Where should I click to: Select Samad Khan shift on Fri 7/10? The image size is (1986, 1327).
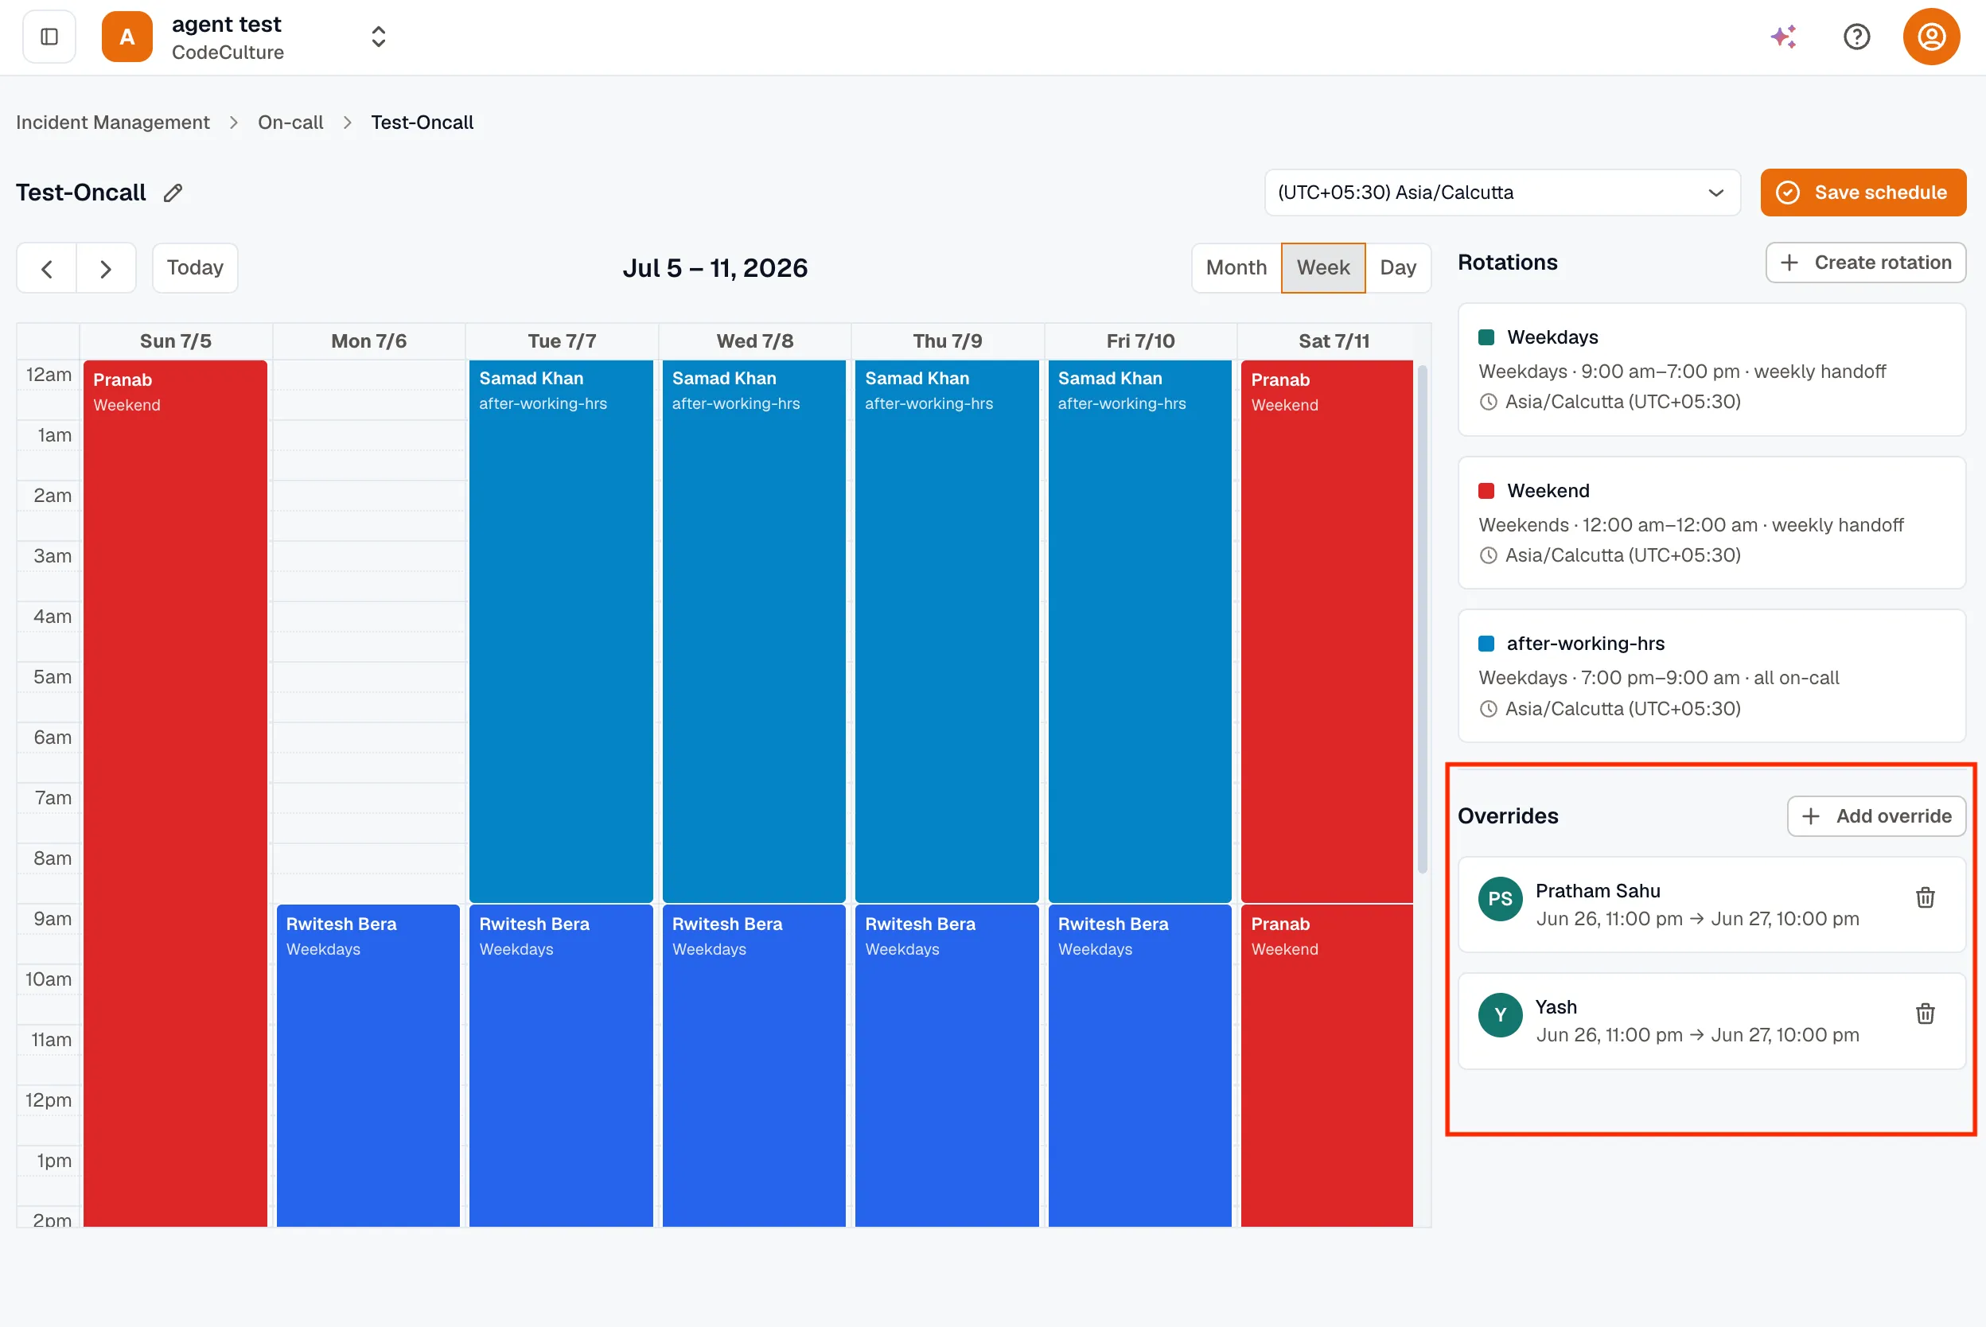pos(1140,632)
